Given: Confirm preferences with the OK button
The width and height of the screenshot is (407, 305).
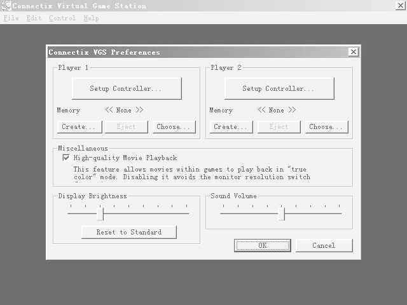Looking at the screenshot, I should 262,245.
